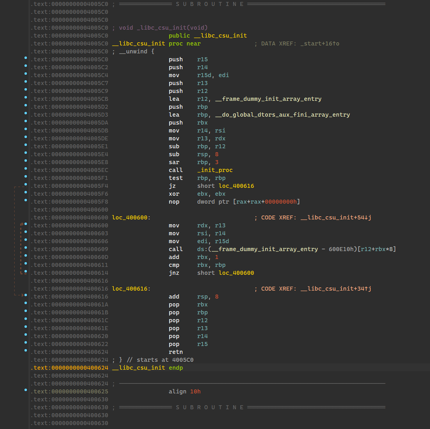
Task: Toggle breakpoint dot at cmp rbx, rbp
Action: (26, 264)
